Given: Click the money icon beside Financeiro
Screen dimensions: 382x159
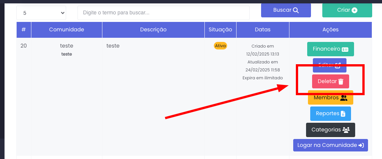Looking at the screenshot, I should (x=345, y=49).
